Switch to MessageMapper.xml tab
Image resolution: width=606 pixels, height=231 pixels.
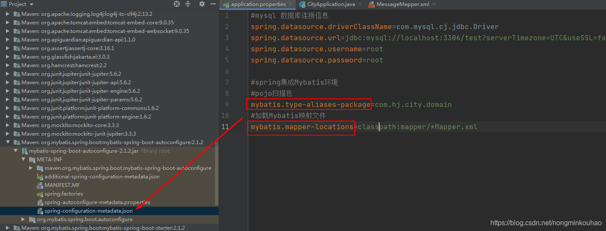click(402, 4)
